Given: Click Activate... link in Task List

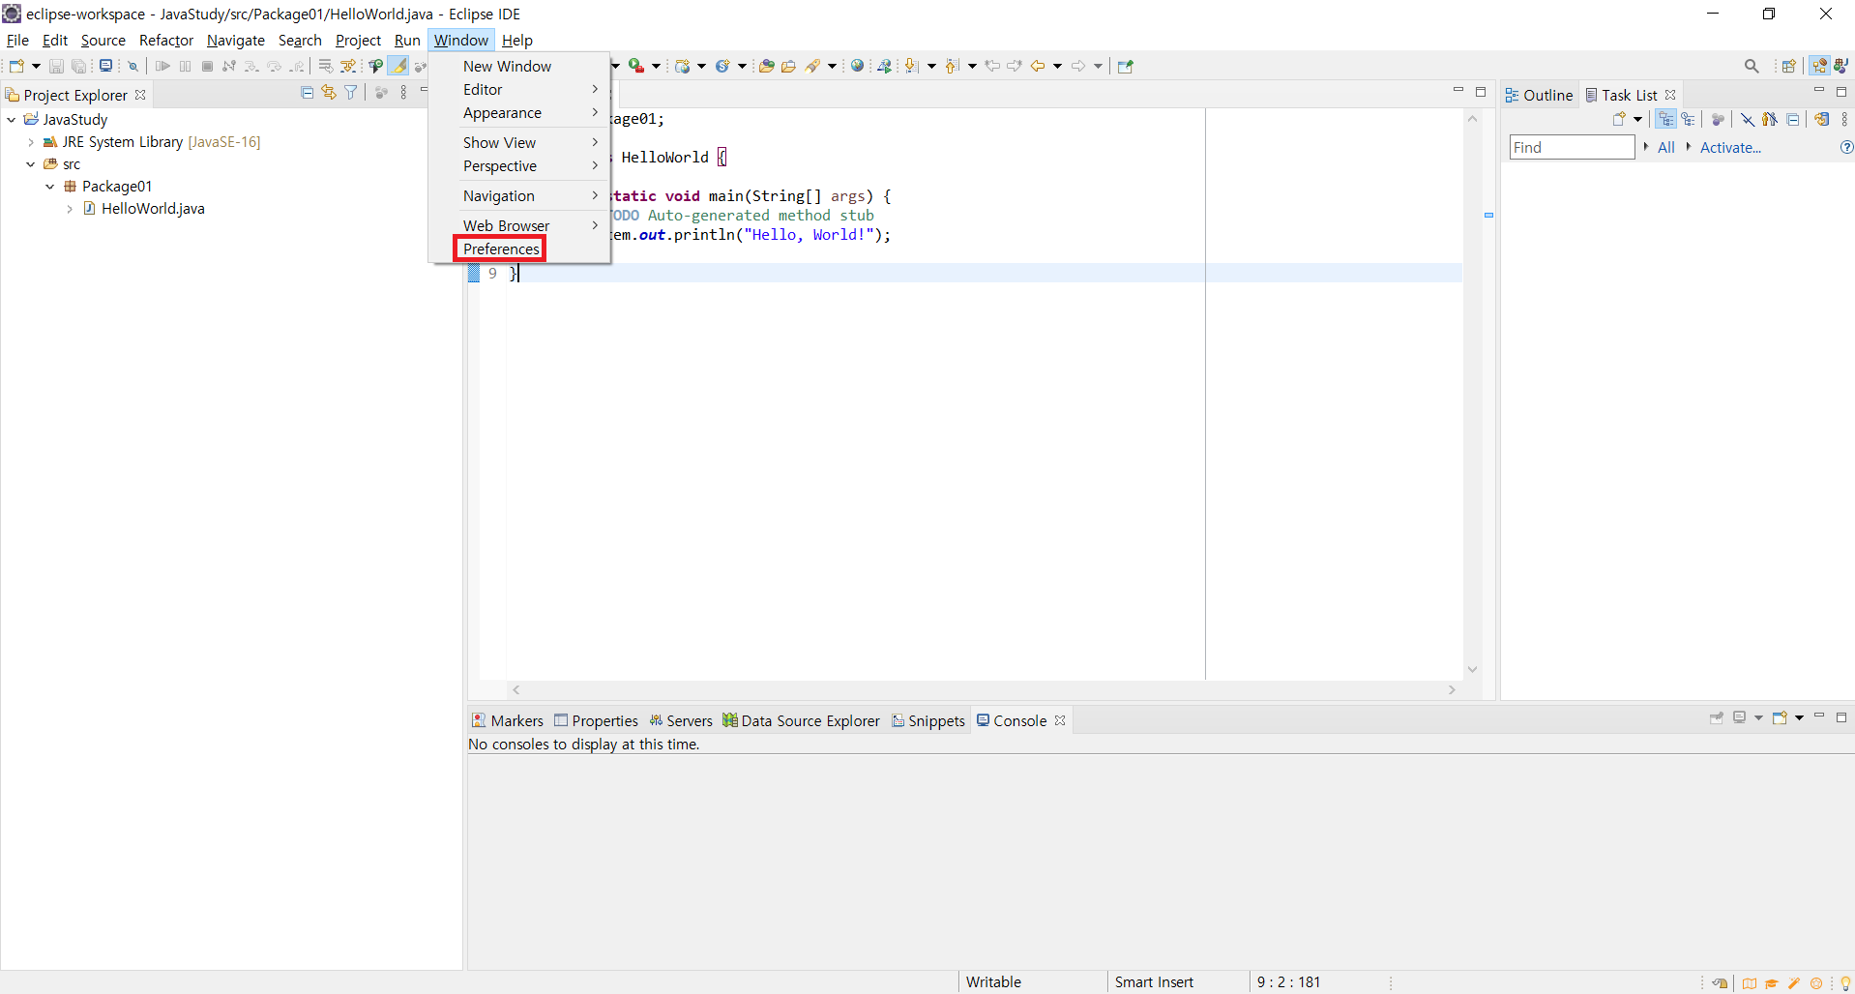Looking at the screenshot, I should pos(1730,147).
